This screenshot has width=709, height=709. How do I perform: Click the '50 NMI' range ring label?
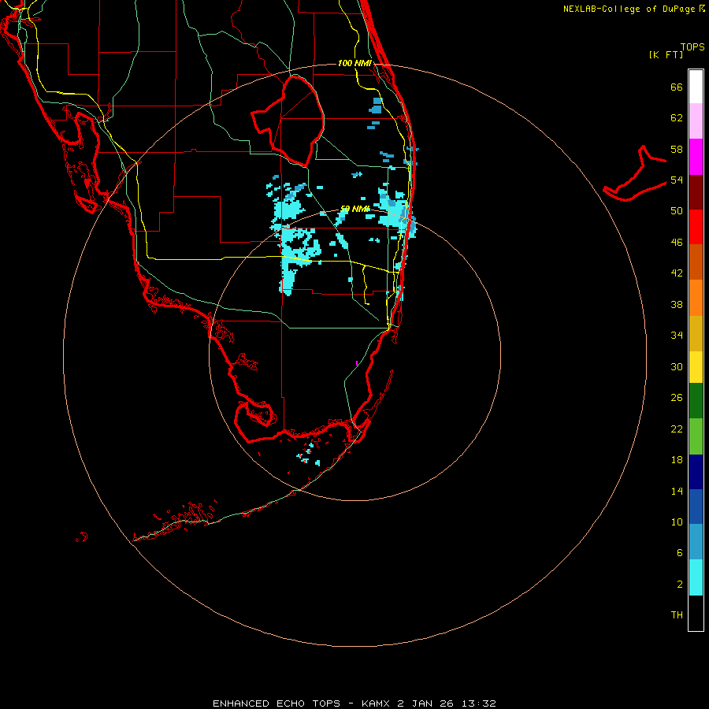(355, 209)
